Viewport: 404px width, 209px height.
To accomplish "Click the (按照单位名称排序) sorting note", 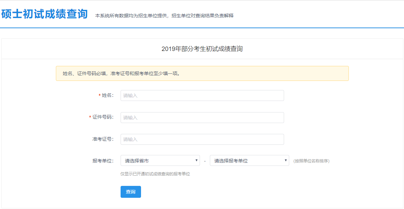I will coord(311,161).
